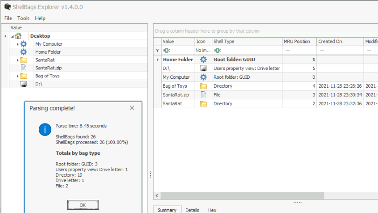Screen dimensions: 378x213
Task: Click the Bag of Toys folder icon in grid
Action: coord(203,86)
